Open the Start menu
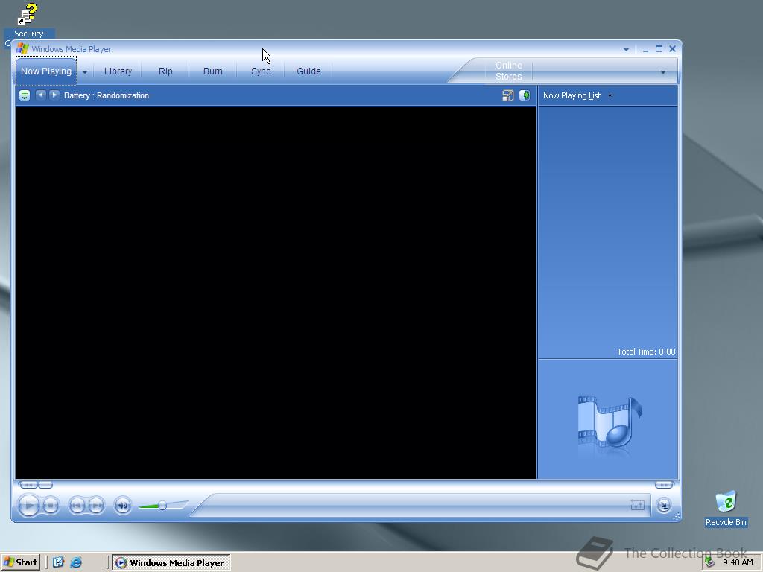 (x=20, y=562)
